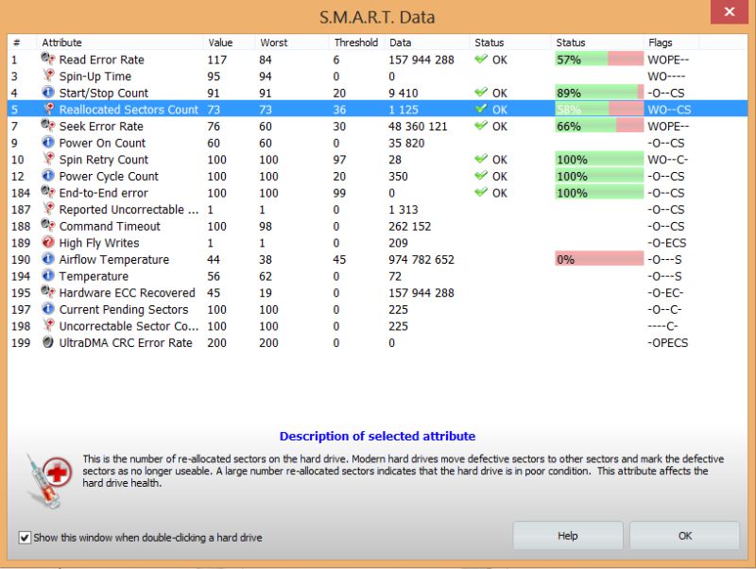Click the High Fly Writes attribute icon
This screenshot has width=756, height=569.
(48, 243)
